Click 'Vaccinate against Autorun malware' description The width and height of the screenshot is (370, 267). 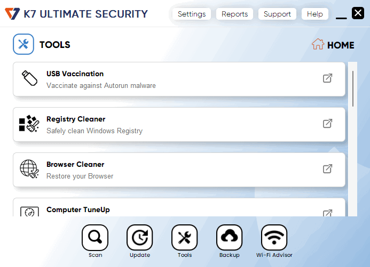101,85
